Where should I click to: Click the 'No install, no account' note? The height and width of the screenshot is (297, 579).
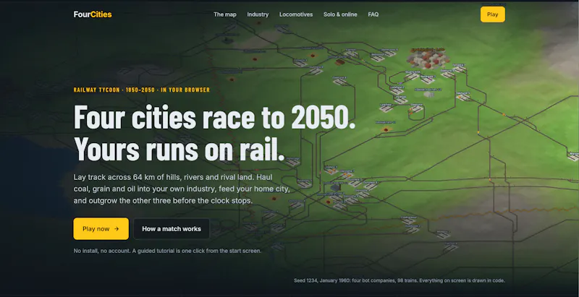pyautogui.click(x=167, y=251)
